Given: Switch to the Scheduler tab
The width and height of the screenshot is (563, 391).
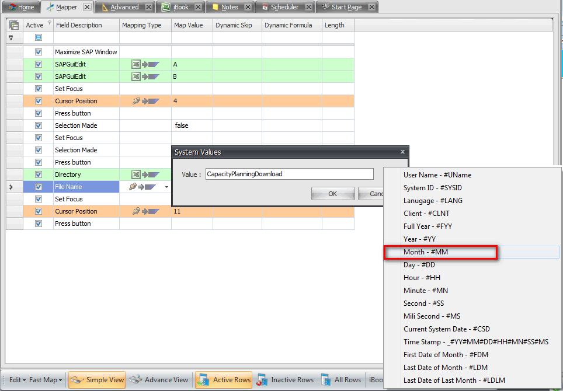Looking at the screenshot, I should click(284, 6).
